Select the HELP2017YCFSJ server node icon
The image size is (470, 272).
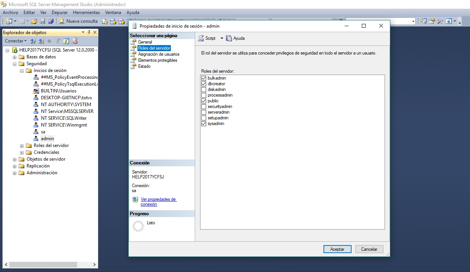(15, 50)
